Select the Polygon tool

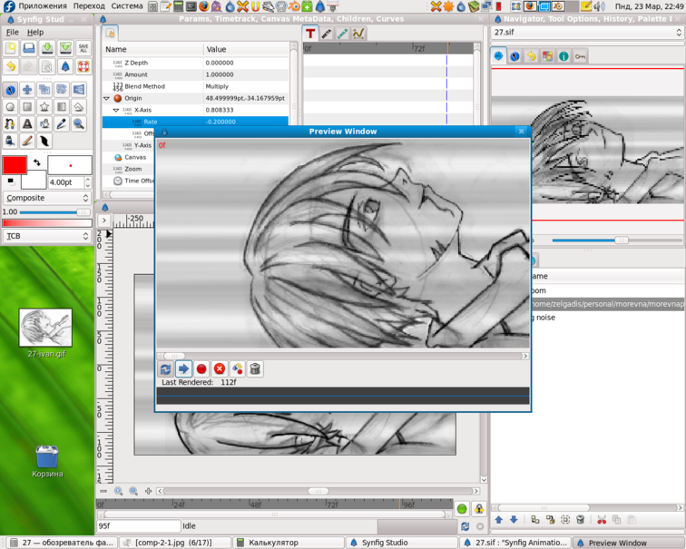pyautogui.click(x=78, y=107)
